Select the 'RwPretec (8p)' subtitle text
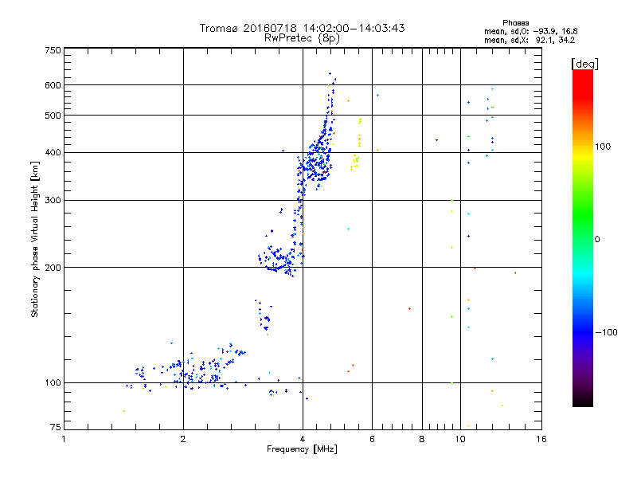The height and width of the screenshot is (478, 637). (302, 38)
